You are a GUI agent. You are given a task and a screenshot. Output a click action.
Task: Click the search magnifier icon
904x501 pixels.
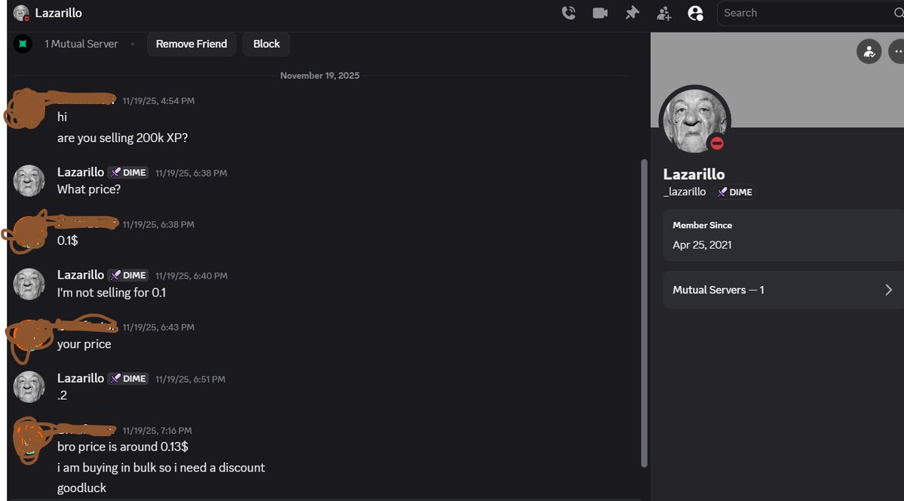tap(898, 13)
